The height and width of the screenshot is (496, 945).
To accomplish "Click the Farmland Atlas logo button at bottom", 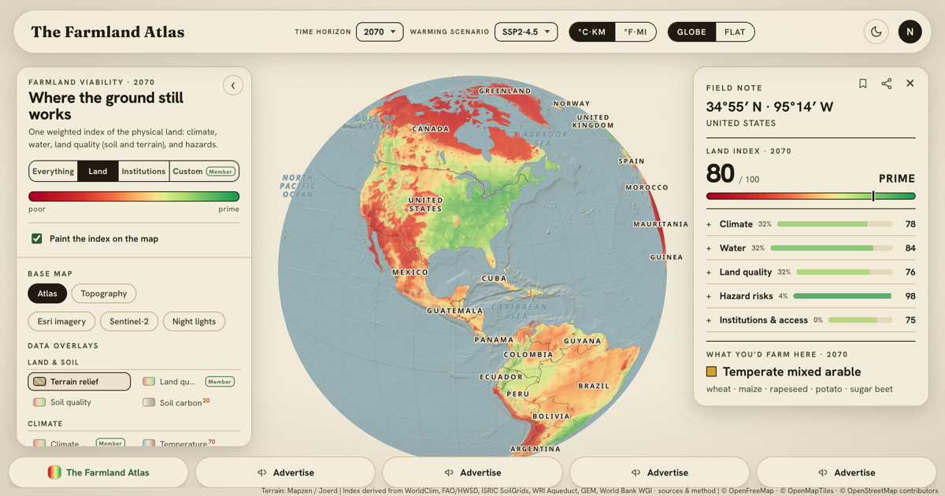I will pos(98,472).
